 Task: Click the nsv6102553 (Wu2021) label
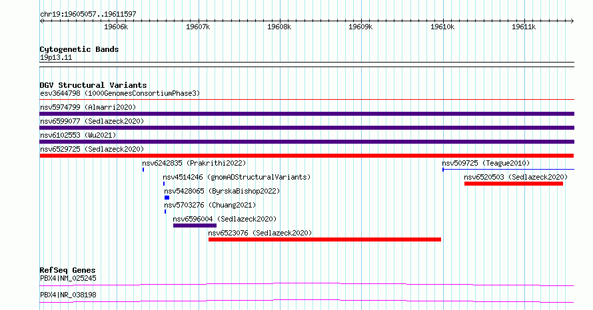tap(78, 135)
